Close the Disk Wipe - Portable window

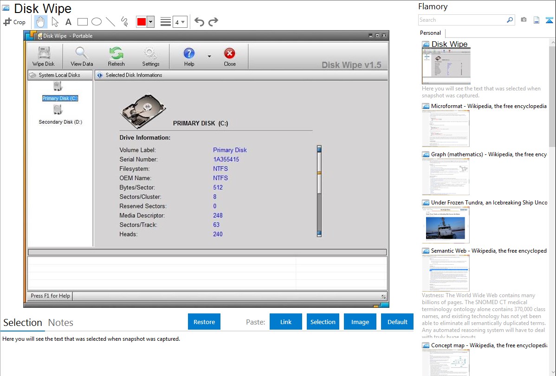pos(384,35)
